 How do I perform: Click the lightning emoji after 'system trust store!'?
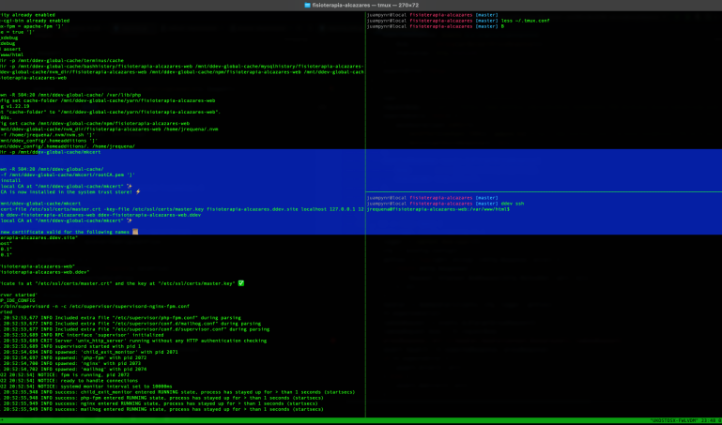point(138,191)
